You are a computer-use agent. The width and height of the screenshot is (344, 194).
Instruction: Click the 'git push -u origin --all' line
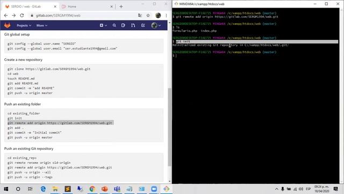tap(29, 172)
